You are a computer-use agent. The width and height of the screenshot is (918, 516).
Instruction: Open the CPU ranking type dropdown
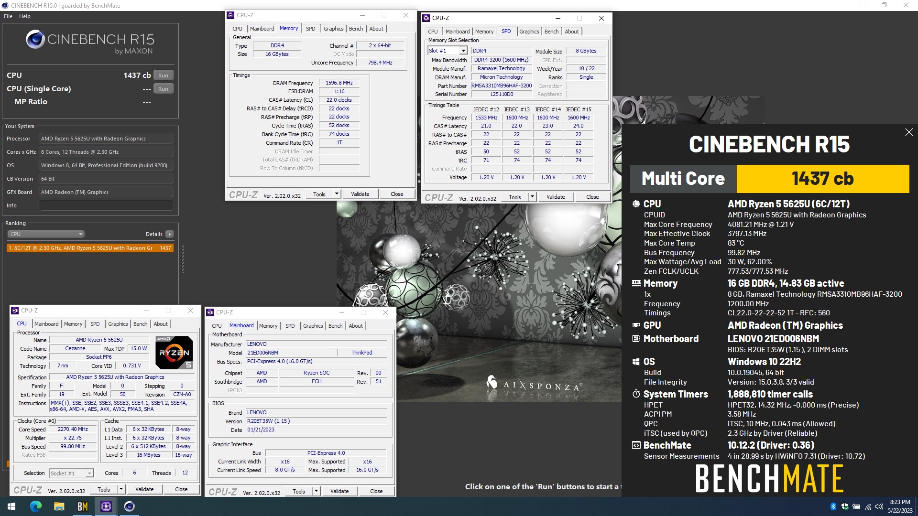[x=46, y=234]
